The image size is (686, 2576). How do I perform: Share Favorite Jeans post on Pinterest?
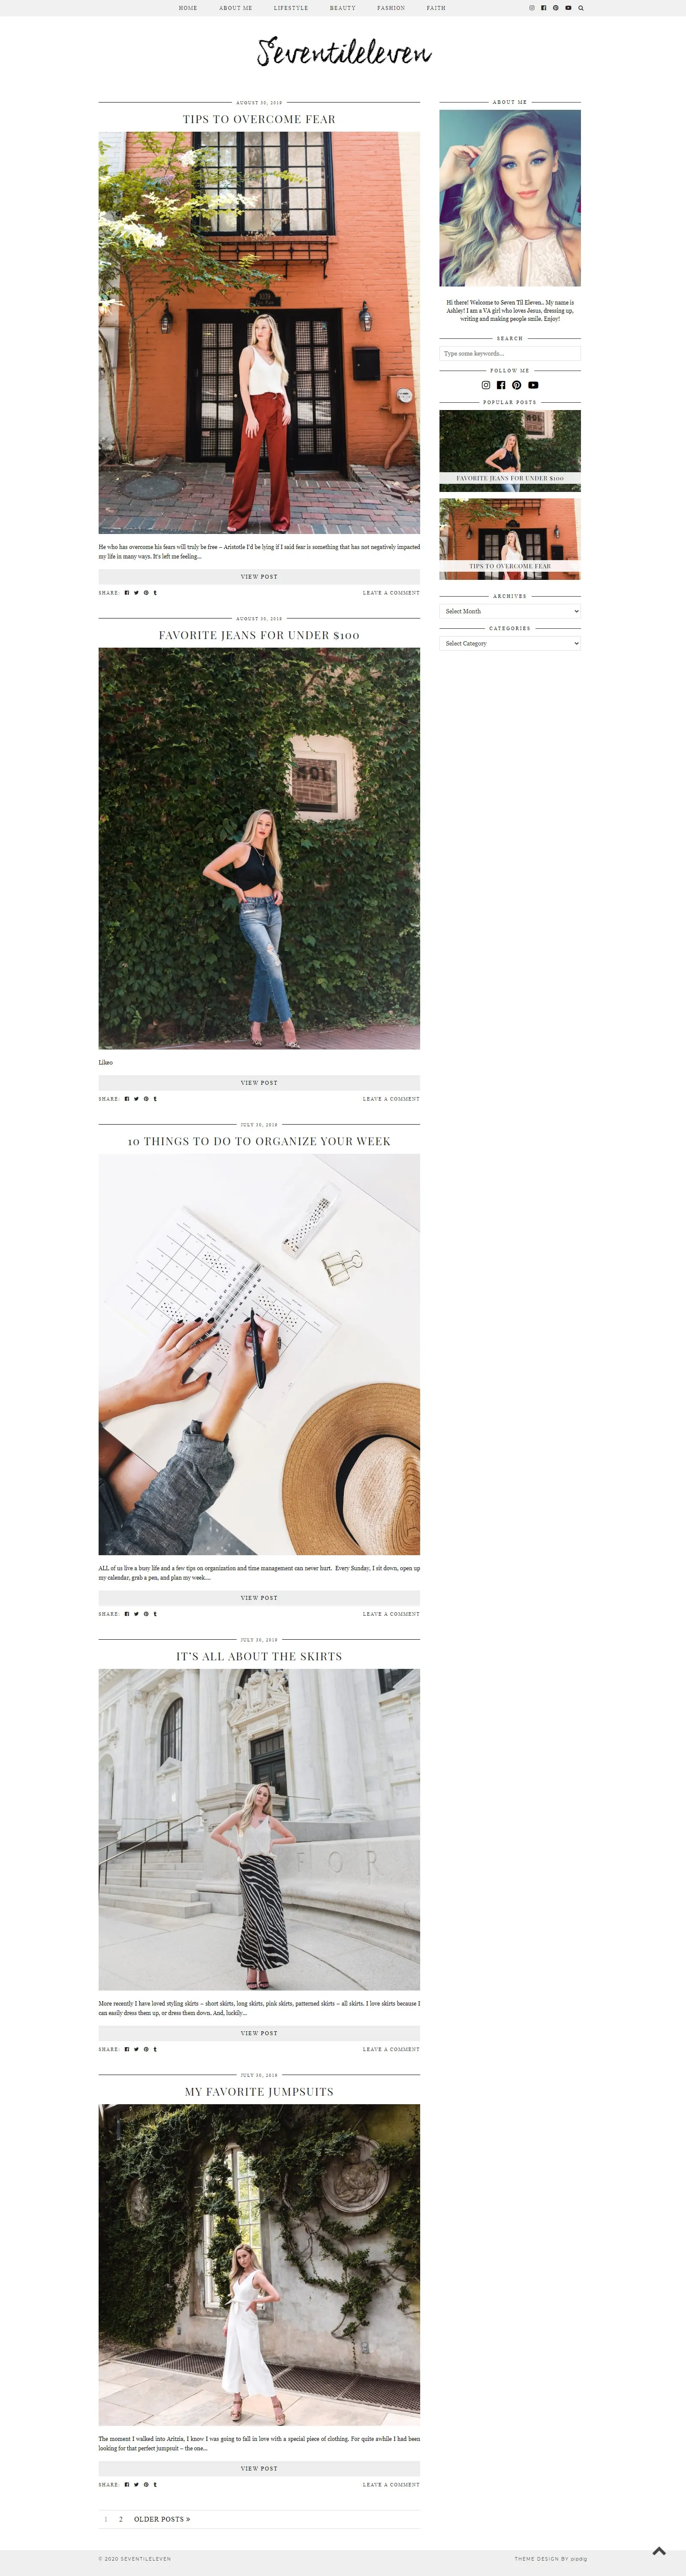[146, 1099]
